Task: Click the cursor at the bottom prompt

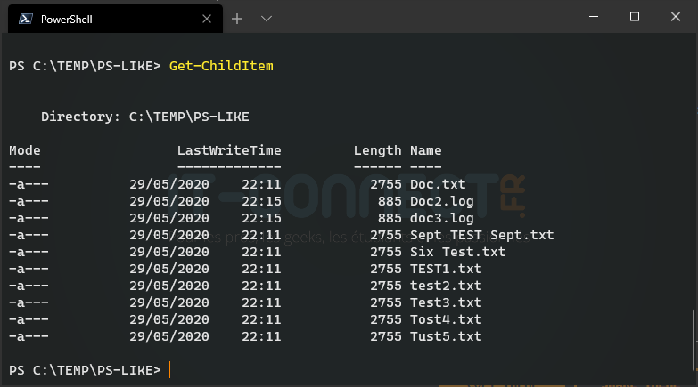Action: [169, 369]
